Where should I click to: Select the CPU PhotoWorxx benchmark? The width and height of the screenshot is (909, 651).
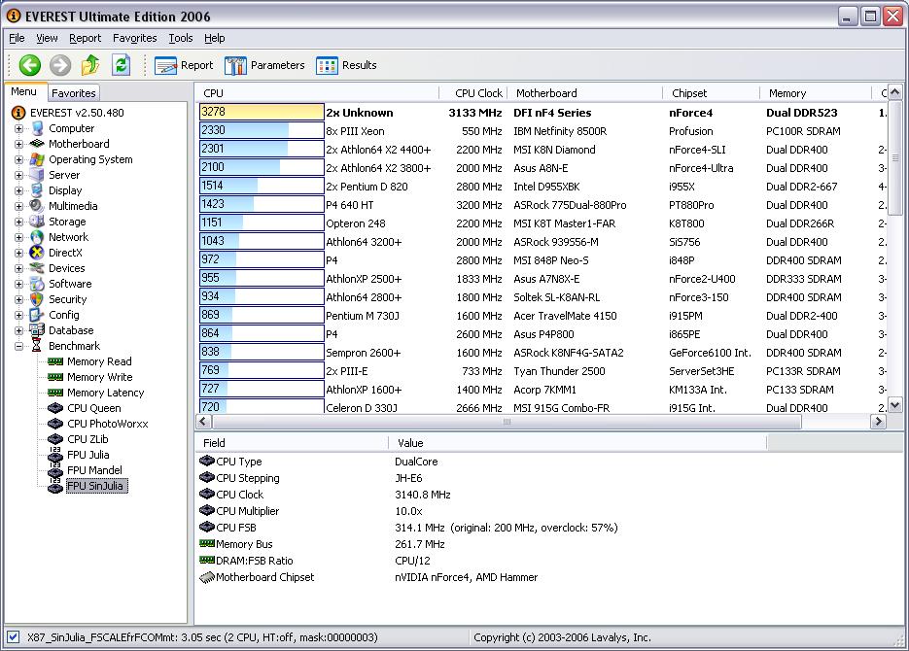pyautogui.click(x=107, y=424)
